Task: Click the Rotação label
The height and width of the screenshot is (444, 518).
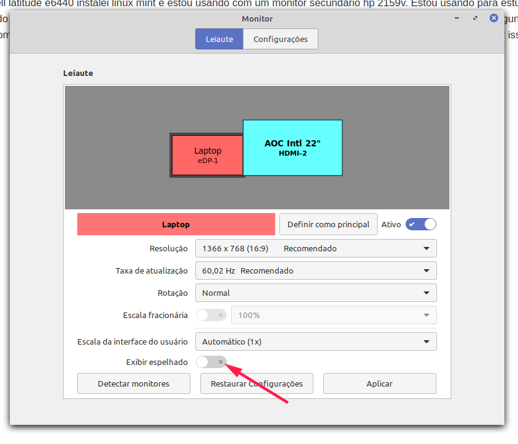Action: point(172,293)
